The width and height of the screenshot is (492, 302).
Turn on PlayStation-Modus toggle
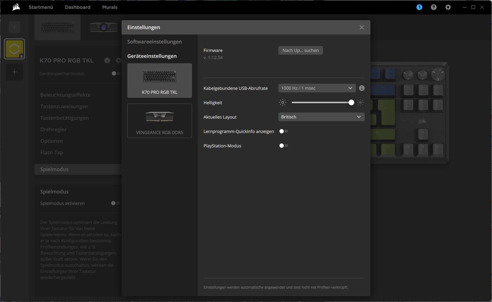[x=284, y=146]
